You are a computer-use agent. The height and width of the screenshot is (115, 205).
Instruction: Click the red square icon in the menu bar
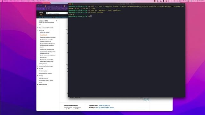click(155, 1)
